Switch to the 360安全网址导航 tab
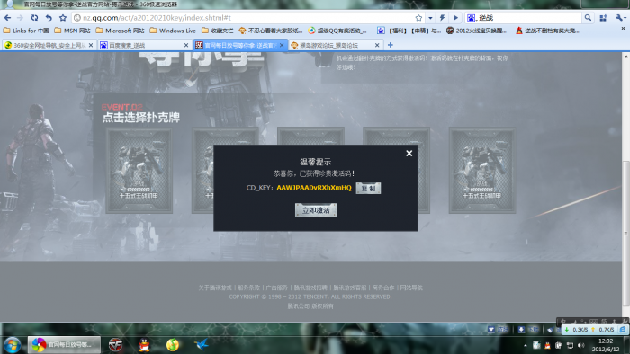The image size is (630, 354). tap(49, 45)
